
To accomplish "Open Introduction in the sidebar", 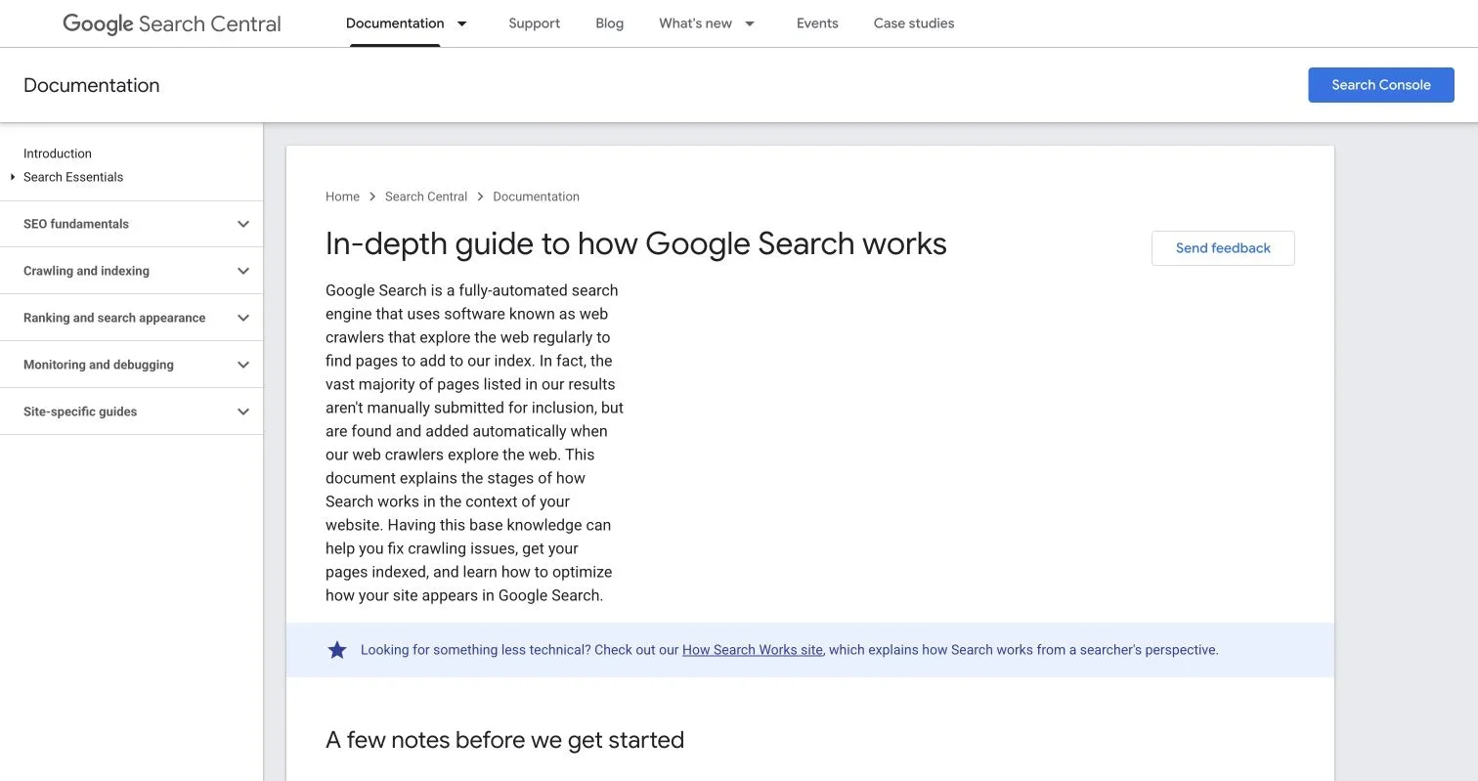I will [x=58, y=153].
